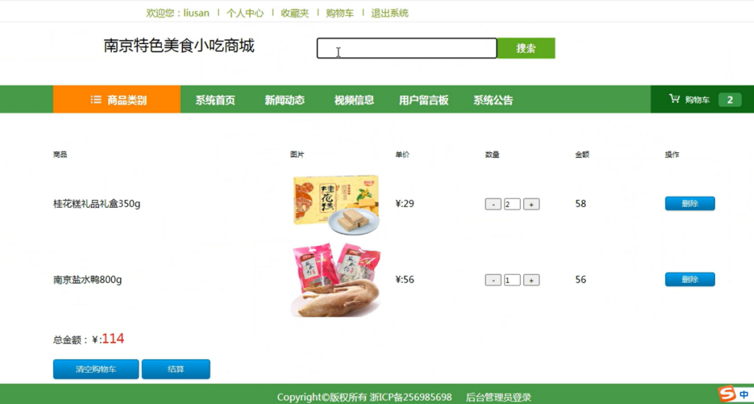
Task: Click the 退出系统 logout link
Action: tap(390, 13)
